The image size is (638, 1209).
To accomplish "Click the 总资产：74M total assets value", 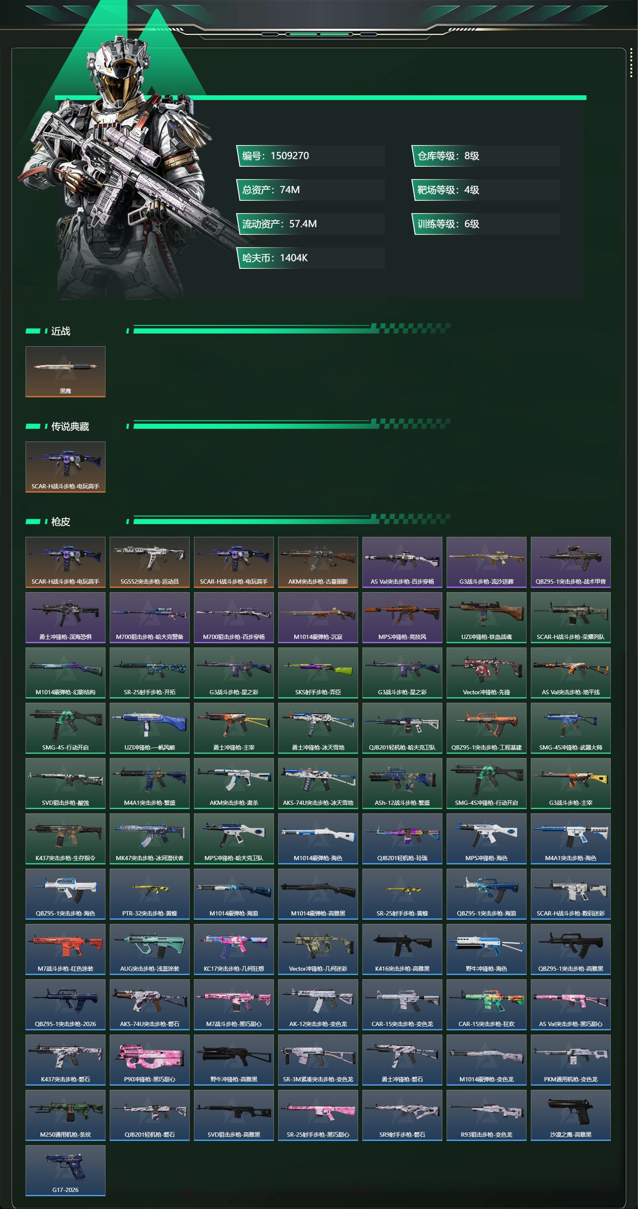I will pos(310,190).
